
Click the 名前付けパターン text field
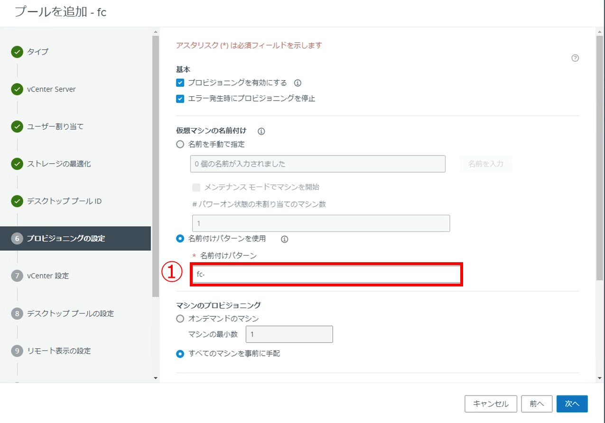point(326,275)
